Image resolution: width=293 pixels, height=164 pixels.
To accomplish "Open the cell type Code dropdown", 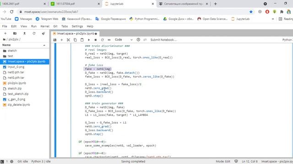I will (x=124, y=40).
